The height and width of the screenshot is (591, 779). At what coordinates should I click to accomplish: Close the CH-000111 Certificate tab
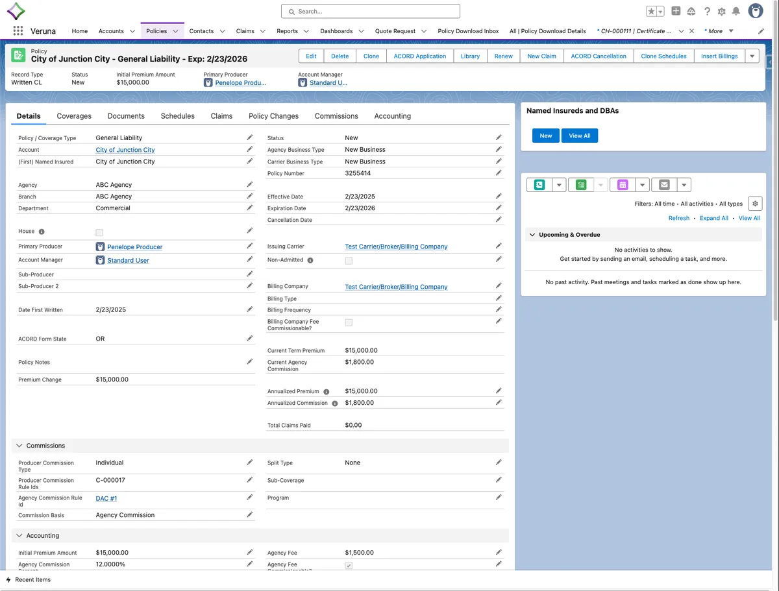click(691, 31)
